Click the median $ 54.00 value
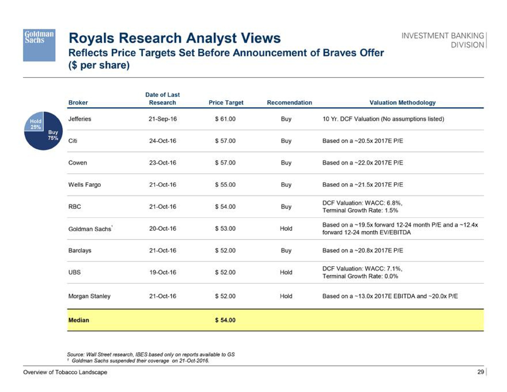The width and height of the screenshot is (507, 392). pyautogui.click(x=225, y=320)
